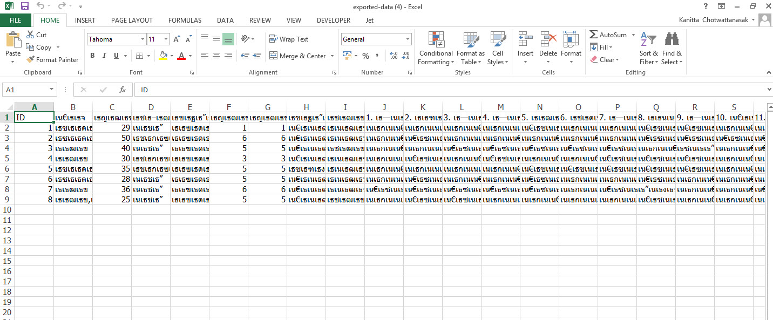This screenshot has width=773, height=320.
Task: Click the Paste clipboard icon
Action: 13,40
